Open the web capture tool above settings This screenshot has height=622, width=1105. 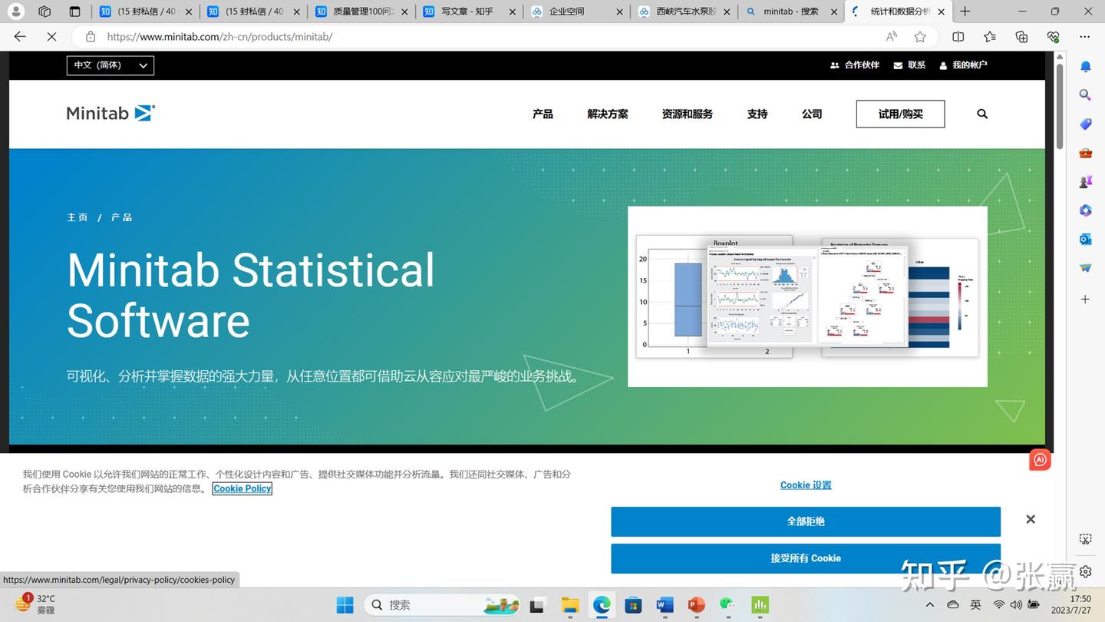point(1085,539)
